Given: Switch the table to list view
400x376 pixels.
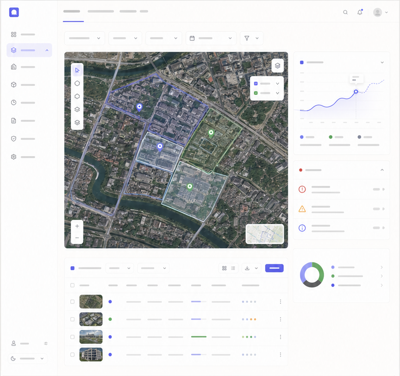Looking at the screenshot, I should pyautogui.click(x=233, y=268).
